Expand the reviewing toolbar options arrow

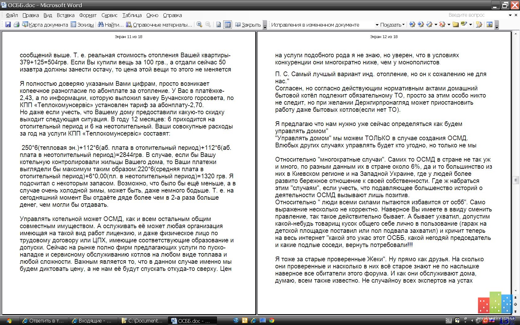(497, 25)
